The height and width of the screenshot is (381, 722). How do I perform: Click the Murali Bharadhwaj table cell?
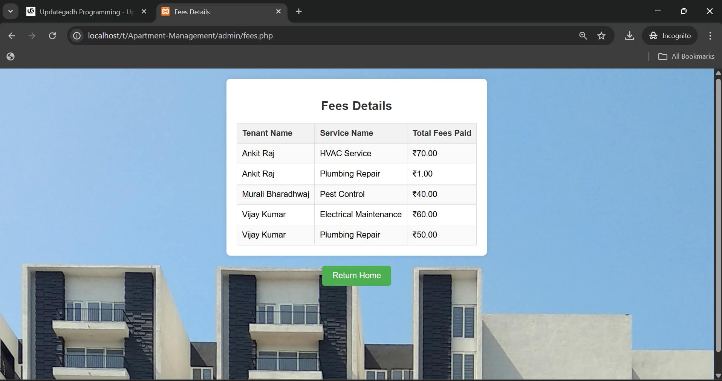275,194
